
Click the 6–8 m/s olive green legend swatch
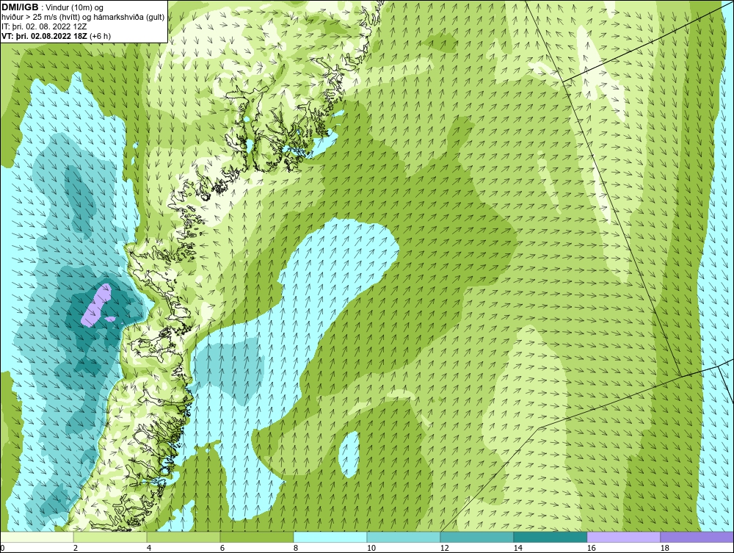[x=257, y=537]
